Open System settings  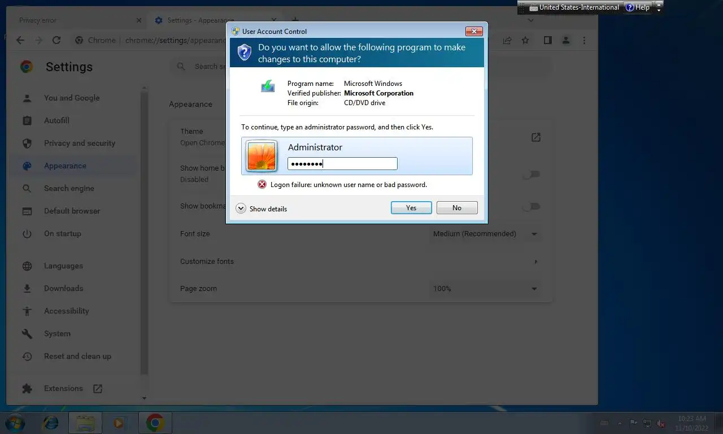pyautogui.click(x=57, y=333)
